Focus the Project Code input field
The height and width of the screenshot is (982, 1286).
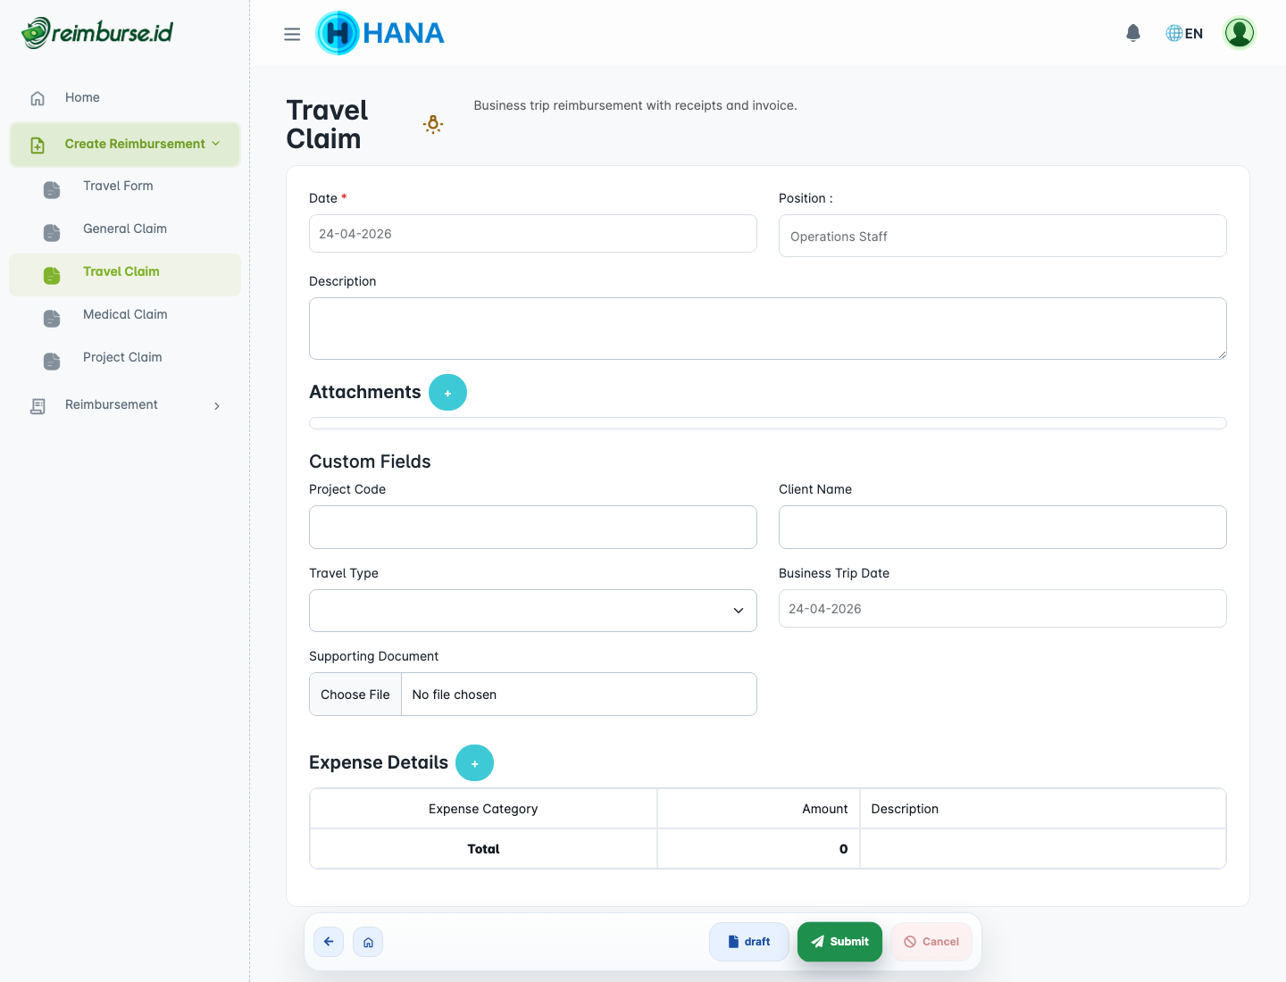[x=532, y=528]
